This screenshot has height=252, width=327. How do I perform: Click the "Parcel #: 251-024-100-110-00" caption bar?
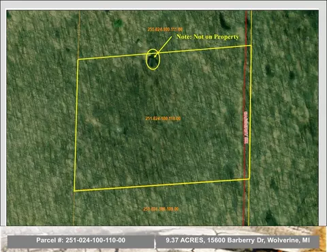click(80, 242)
